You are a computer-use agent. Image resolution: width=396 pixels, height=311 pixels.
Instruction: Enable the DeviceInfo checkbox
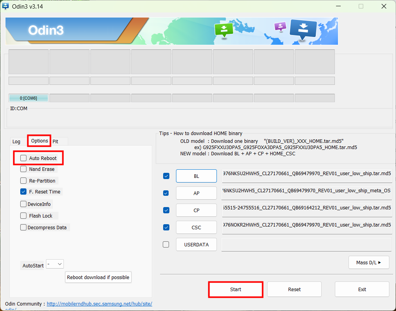(x=23, y=204)
